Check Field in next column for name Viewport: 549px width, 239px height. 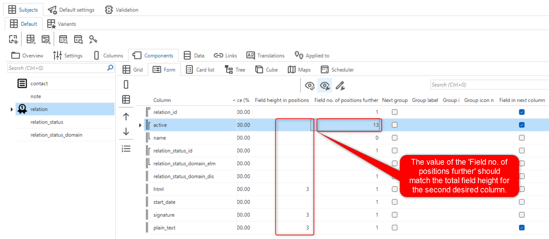(x=522, y=138)
